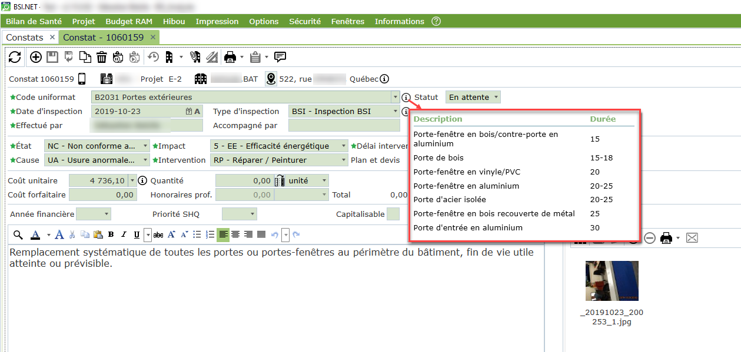Open the Budget RAM menu
The image size is (741, 352).
point(129,21)
